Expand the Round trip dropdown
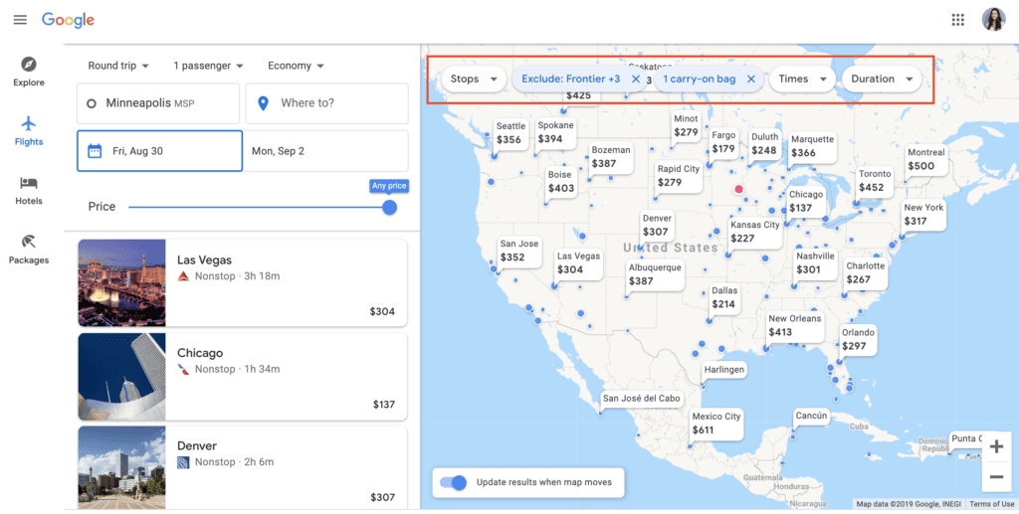 [x=118, y=66]
